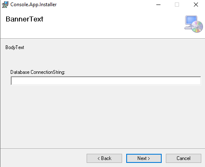Click the blank white banner area beside BannerText

[113, 24]
